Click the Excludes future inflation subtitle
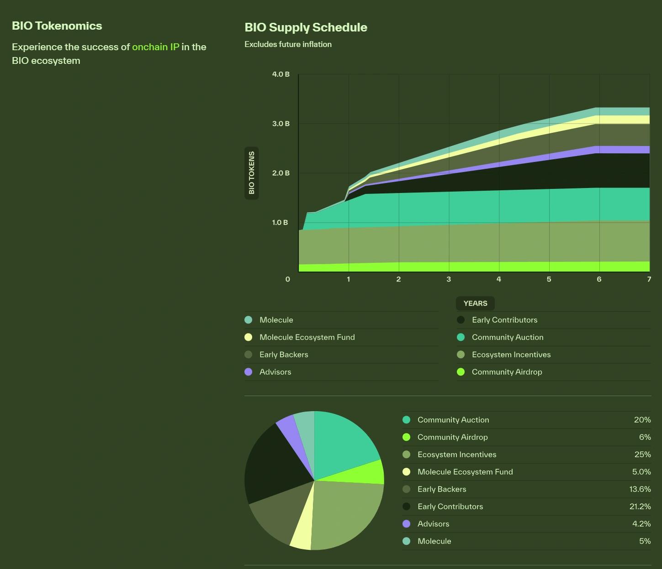Screen dimensions: 662x569 tap(288, 44)
